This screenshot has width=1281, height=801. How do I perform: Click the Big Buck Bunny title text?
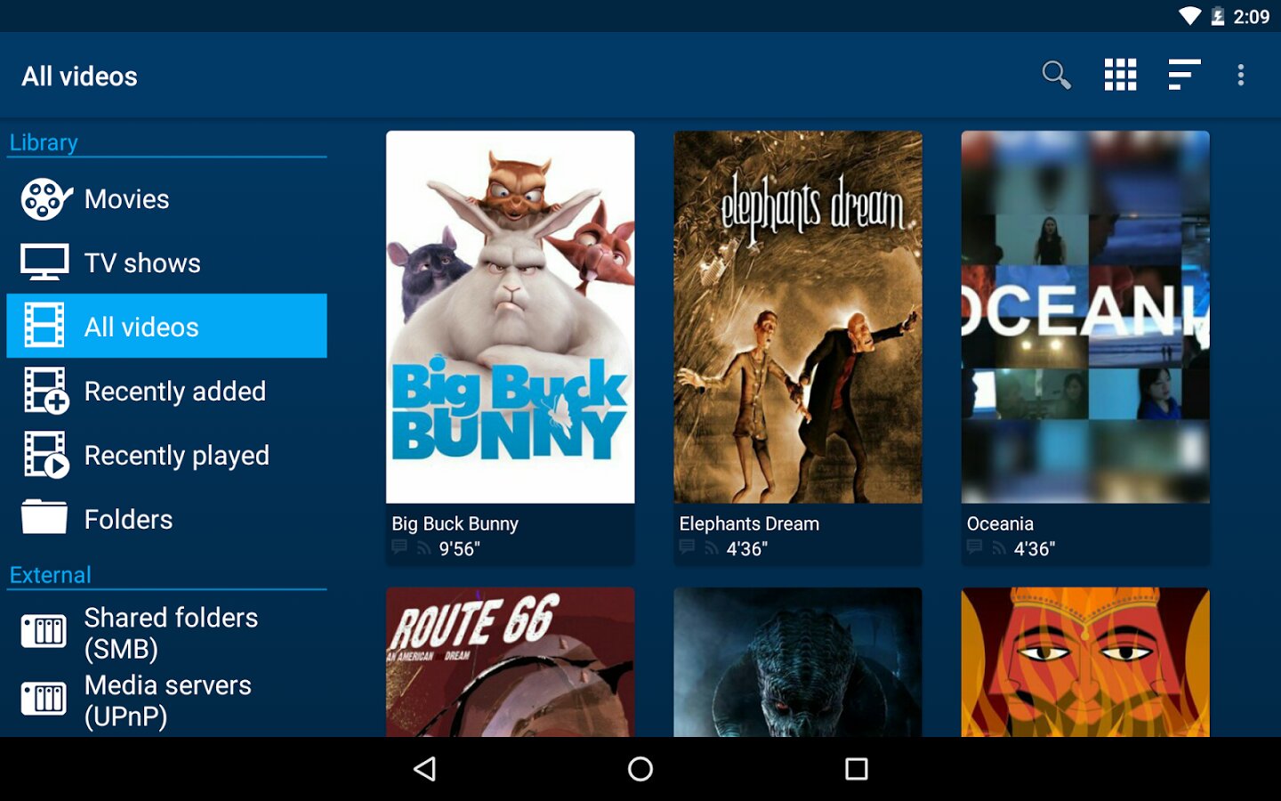pos(455,524)
